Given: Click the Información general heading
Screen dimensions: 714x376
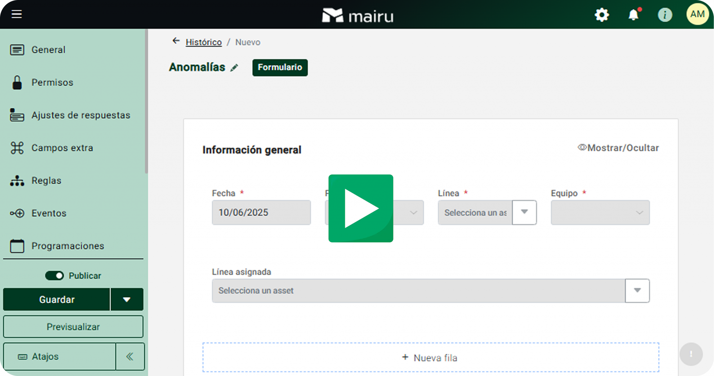Looking at the screenshot, I should [x=252, y=150].
